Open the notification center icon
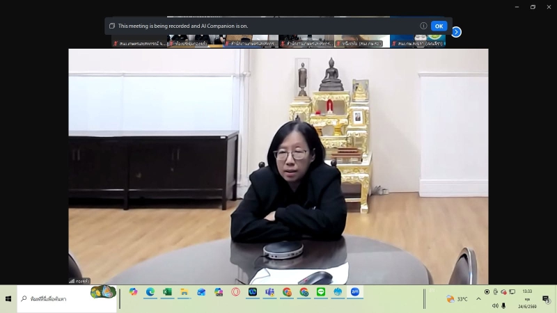 [x=547, y=300]
